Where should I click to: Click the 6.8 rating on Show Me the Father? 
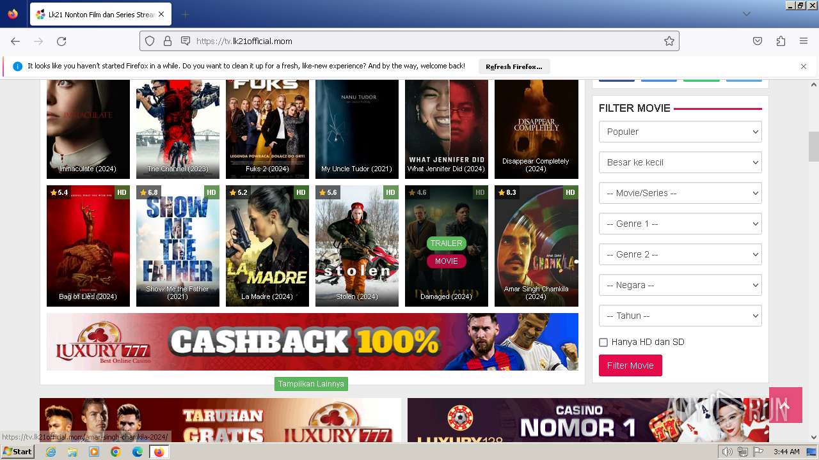click(x=148, y=192)
